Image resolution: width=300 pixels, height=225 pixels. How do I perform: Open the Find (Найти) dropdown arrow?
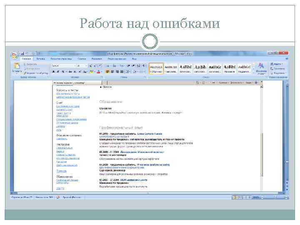[282, 64]
